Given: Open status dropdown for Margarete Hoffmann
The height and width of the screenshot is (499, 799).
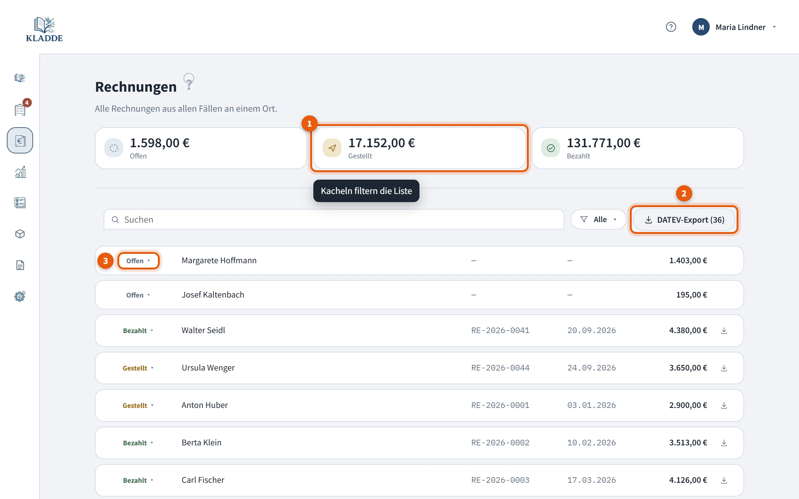Looking at the screenshot, I should pos(138,261).
